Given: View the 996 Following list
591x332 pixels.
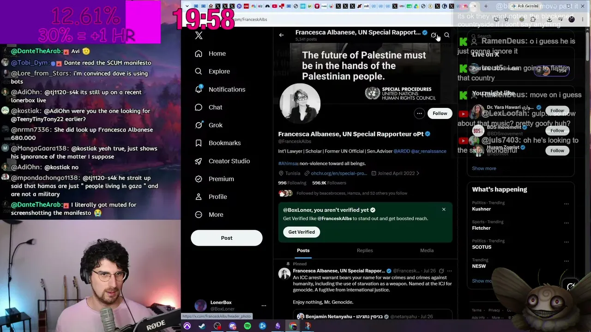Looking at the screenshot, I should pos(292,183).
